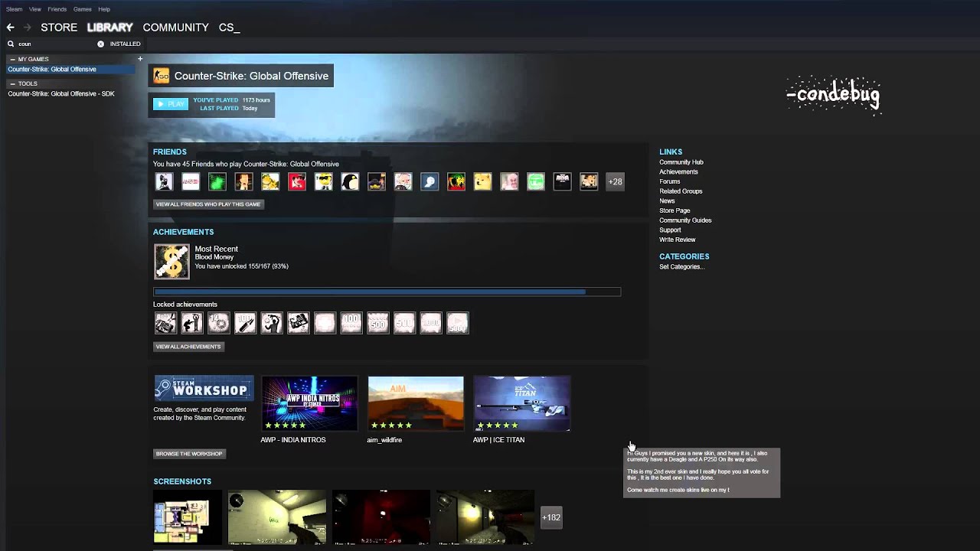
Task: Click Set Categories... link
Action: [x=682, y=266]
